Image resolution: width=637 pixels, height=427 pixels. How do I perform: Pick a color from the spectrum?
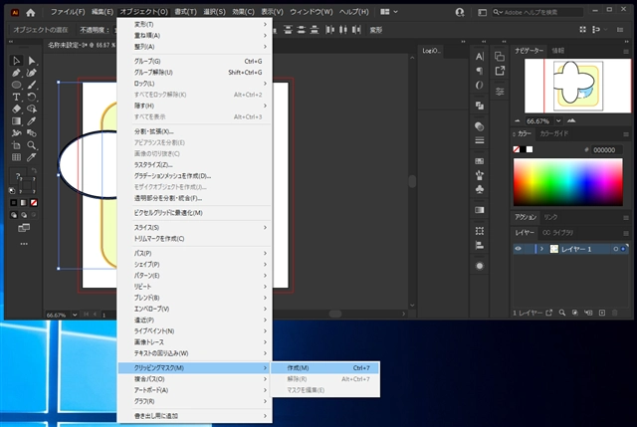tap(567, 183)
